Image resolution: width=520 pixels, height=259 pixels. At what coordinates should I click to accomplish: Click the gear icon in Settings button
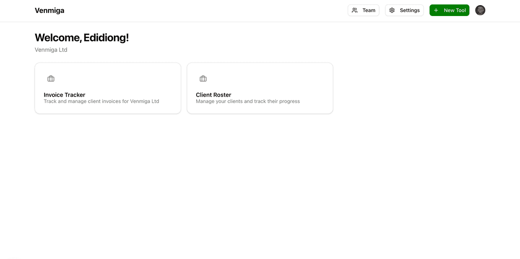(392, 10)
